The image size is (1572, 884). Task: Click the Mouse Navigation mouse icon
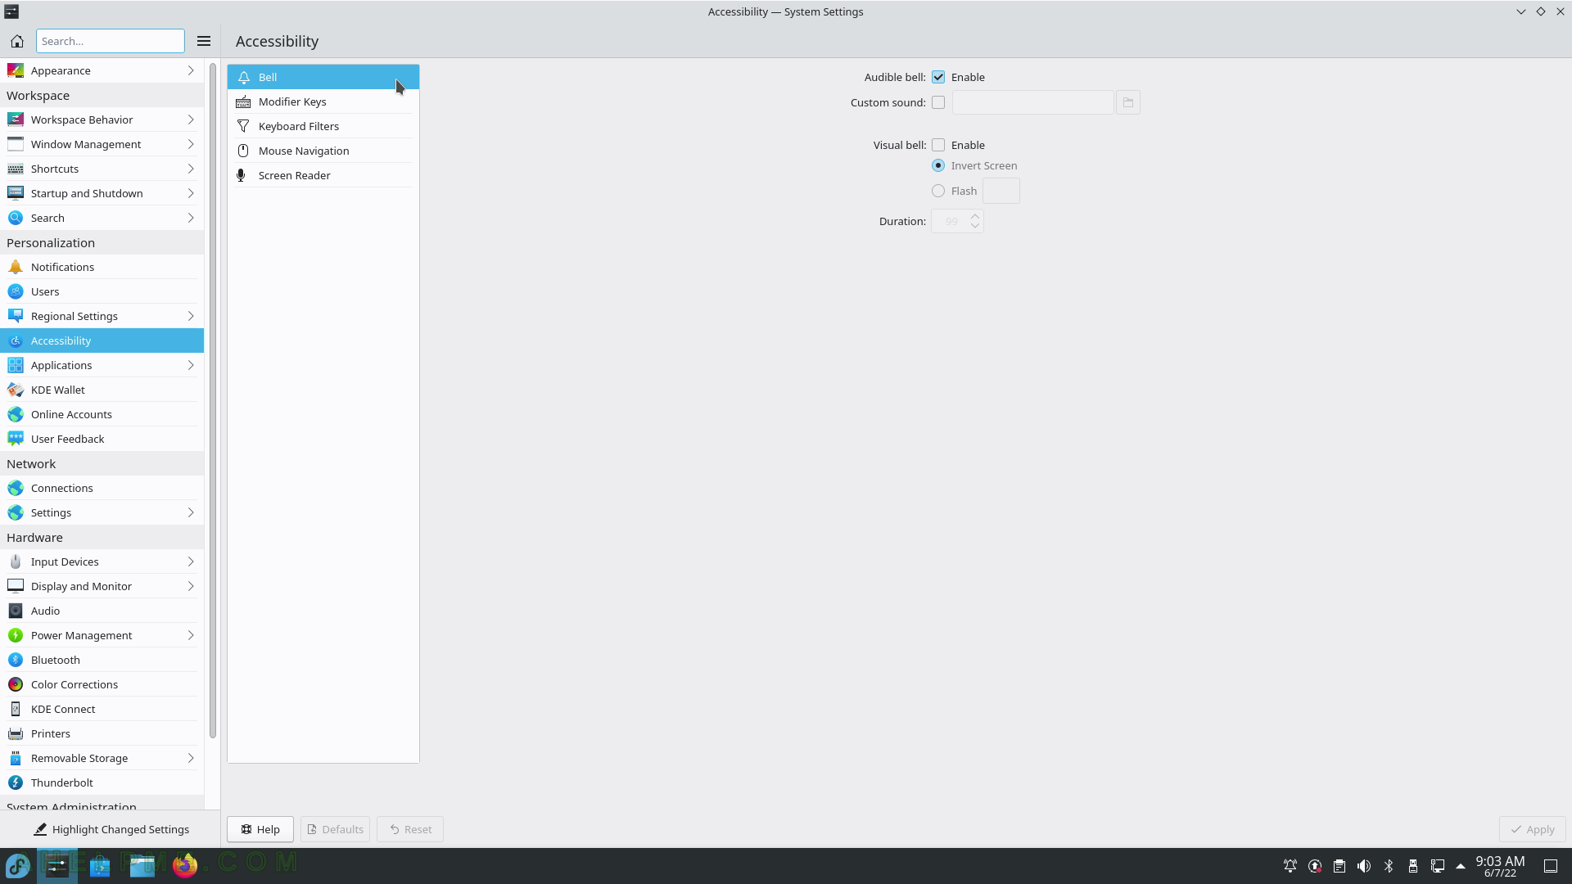pos(243,151)
